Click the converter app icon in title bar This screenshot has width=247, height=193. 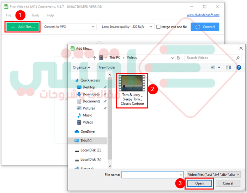click(x=6, y=7)
